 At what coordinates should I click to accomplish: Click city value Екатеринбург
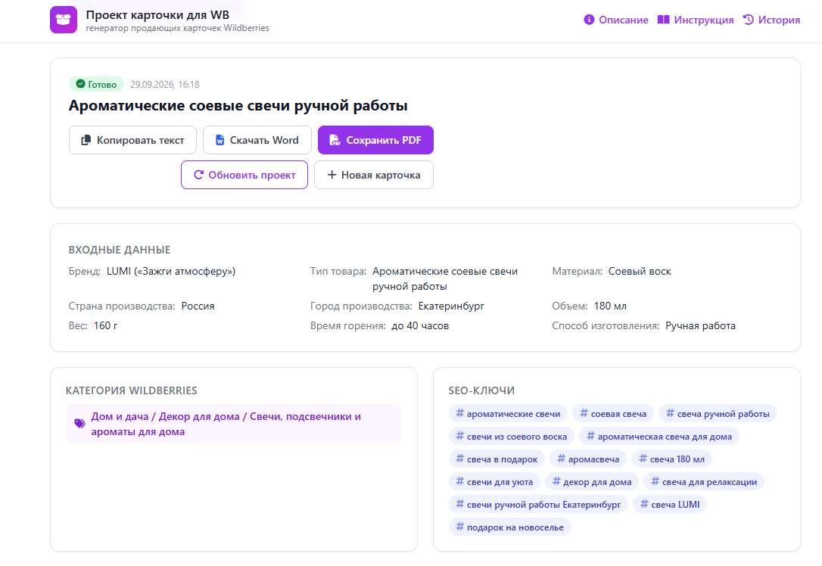[x=451, y=306]
